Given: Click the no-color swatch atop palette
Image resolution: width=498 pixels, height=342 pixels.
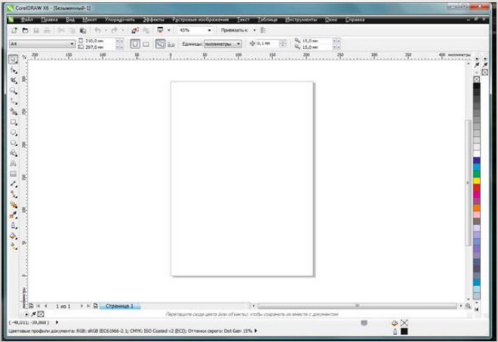Looking at the screenshot, I should pyautogui.click(x=476, y=79).
